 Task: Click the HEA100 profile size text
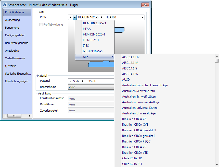pos(111,17)
